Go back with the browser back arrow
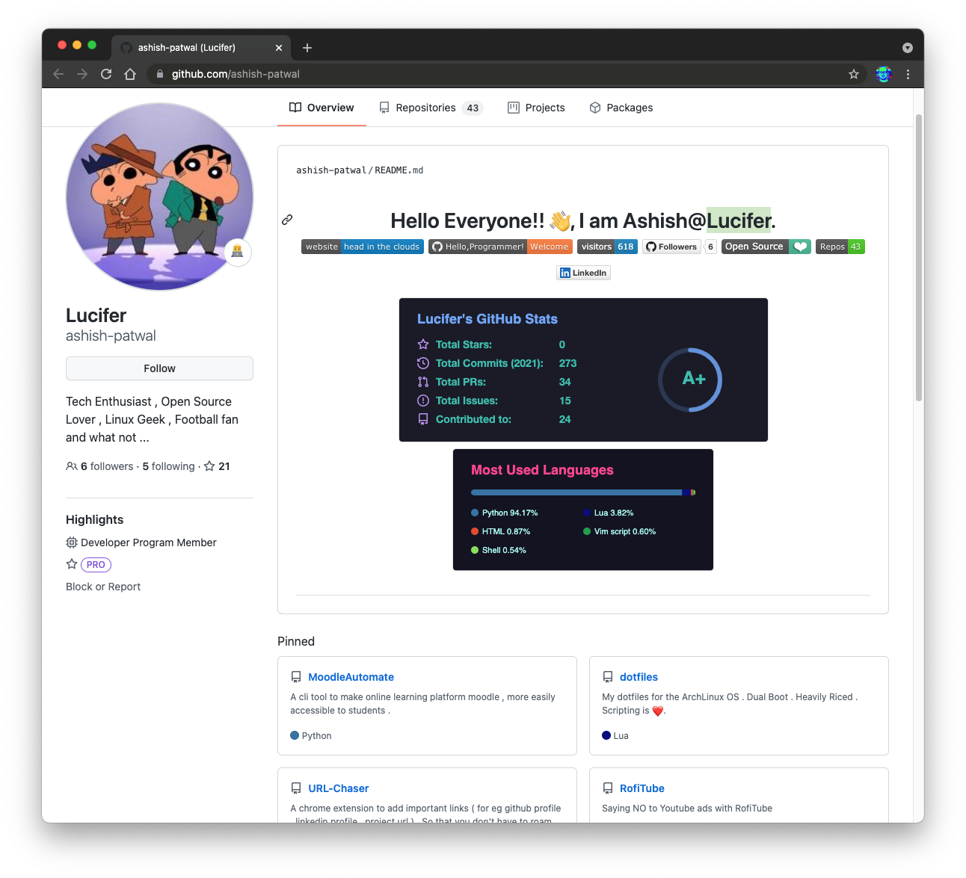Image resolution: width=966 pixels, height=878 pixels. click(58, 74)
